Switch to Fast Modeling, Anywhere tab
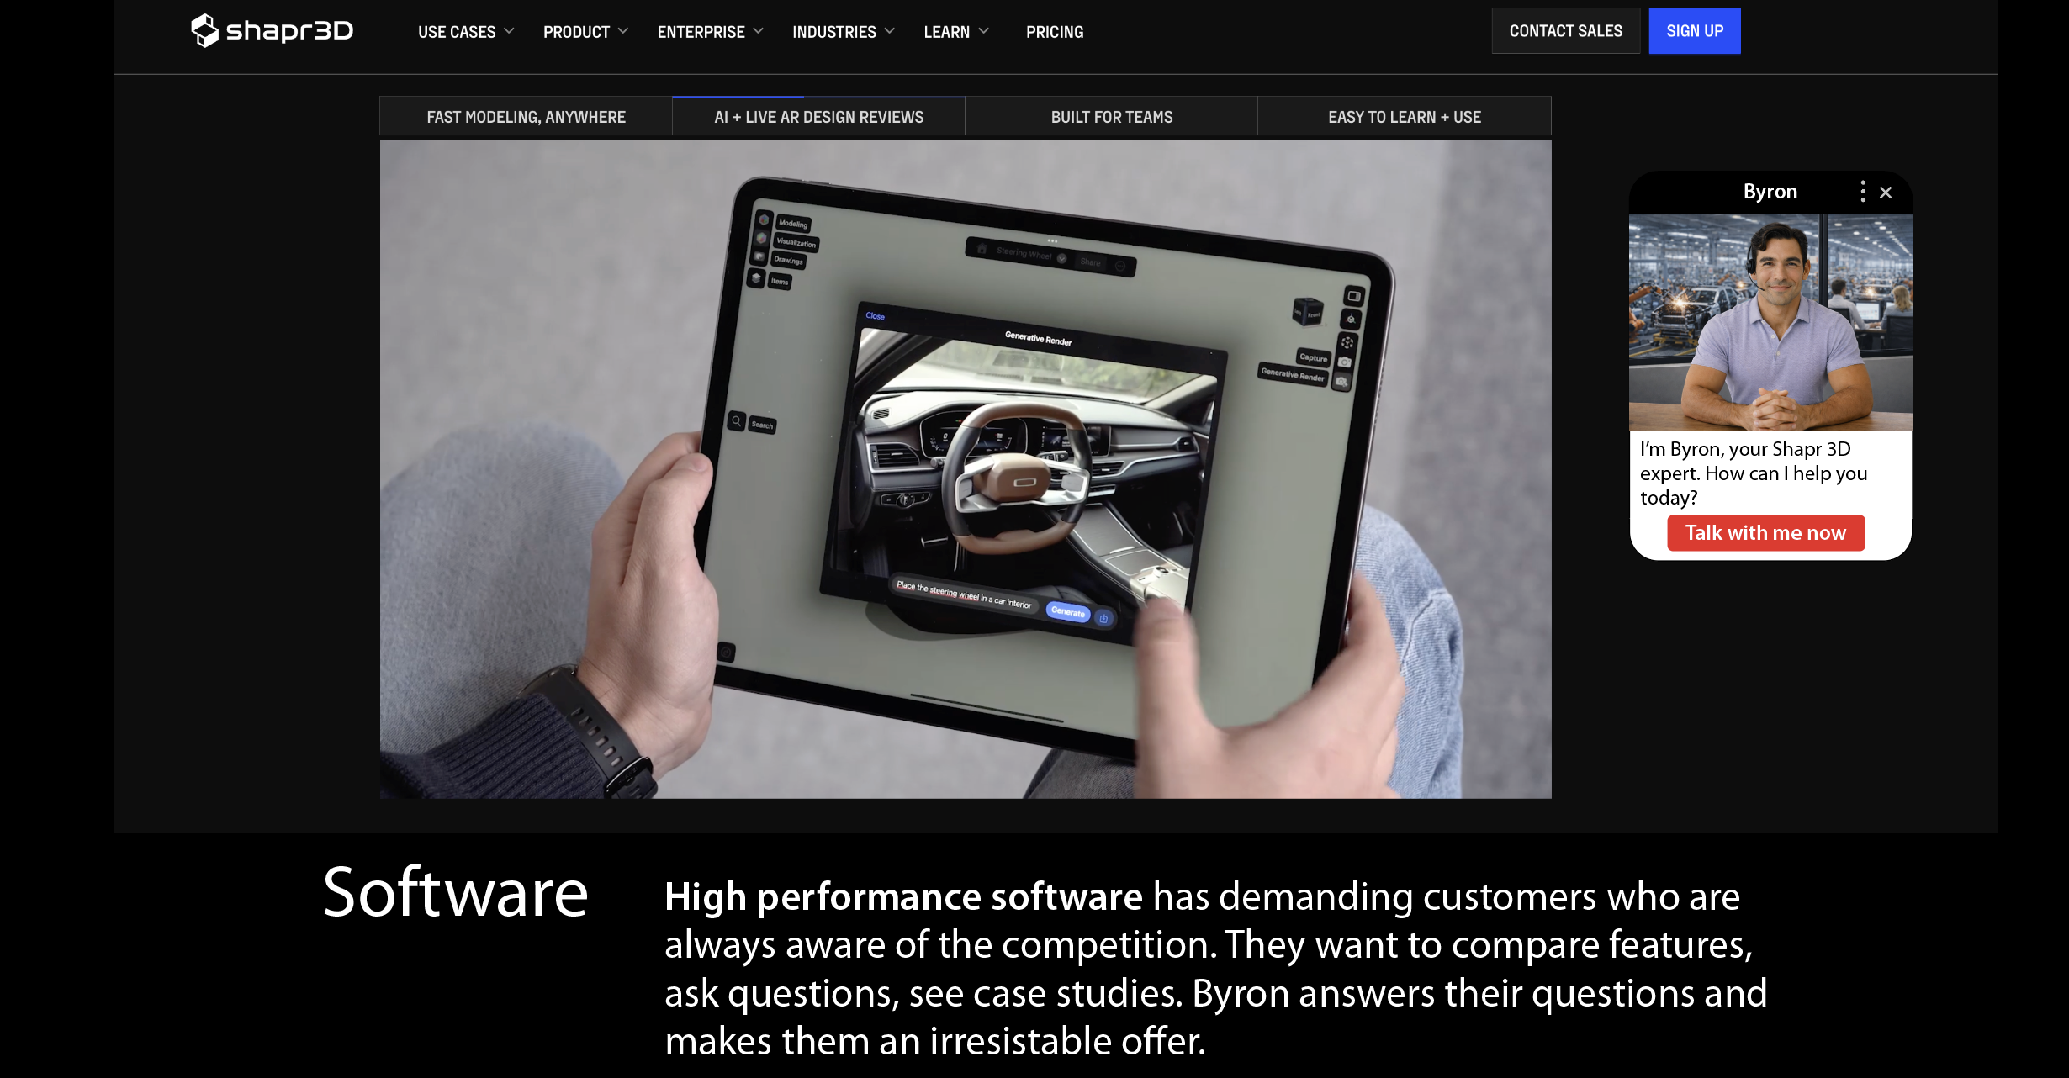2069x1078 pixels. pos(526,117)
